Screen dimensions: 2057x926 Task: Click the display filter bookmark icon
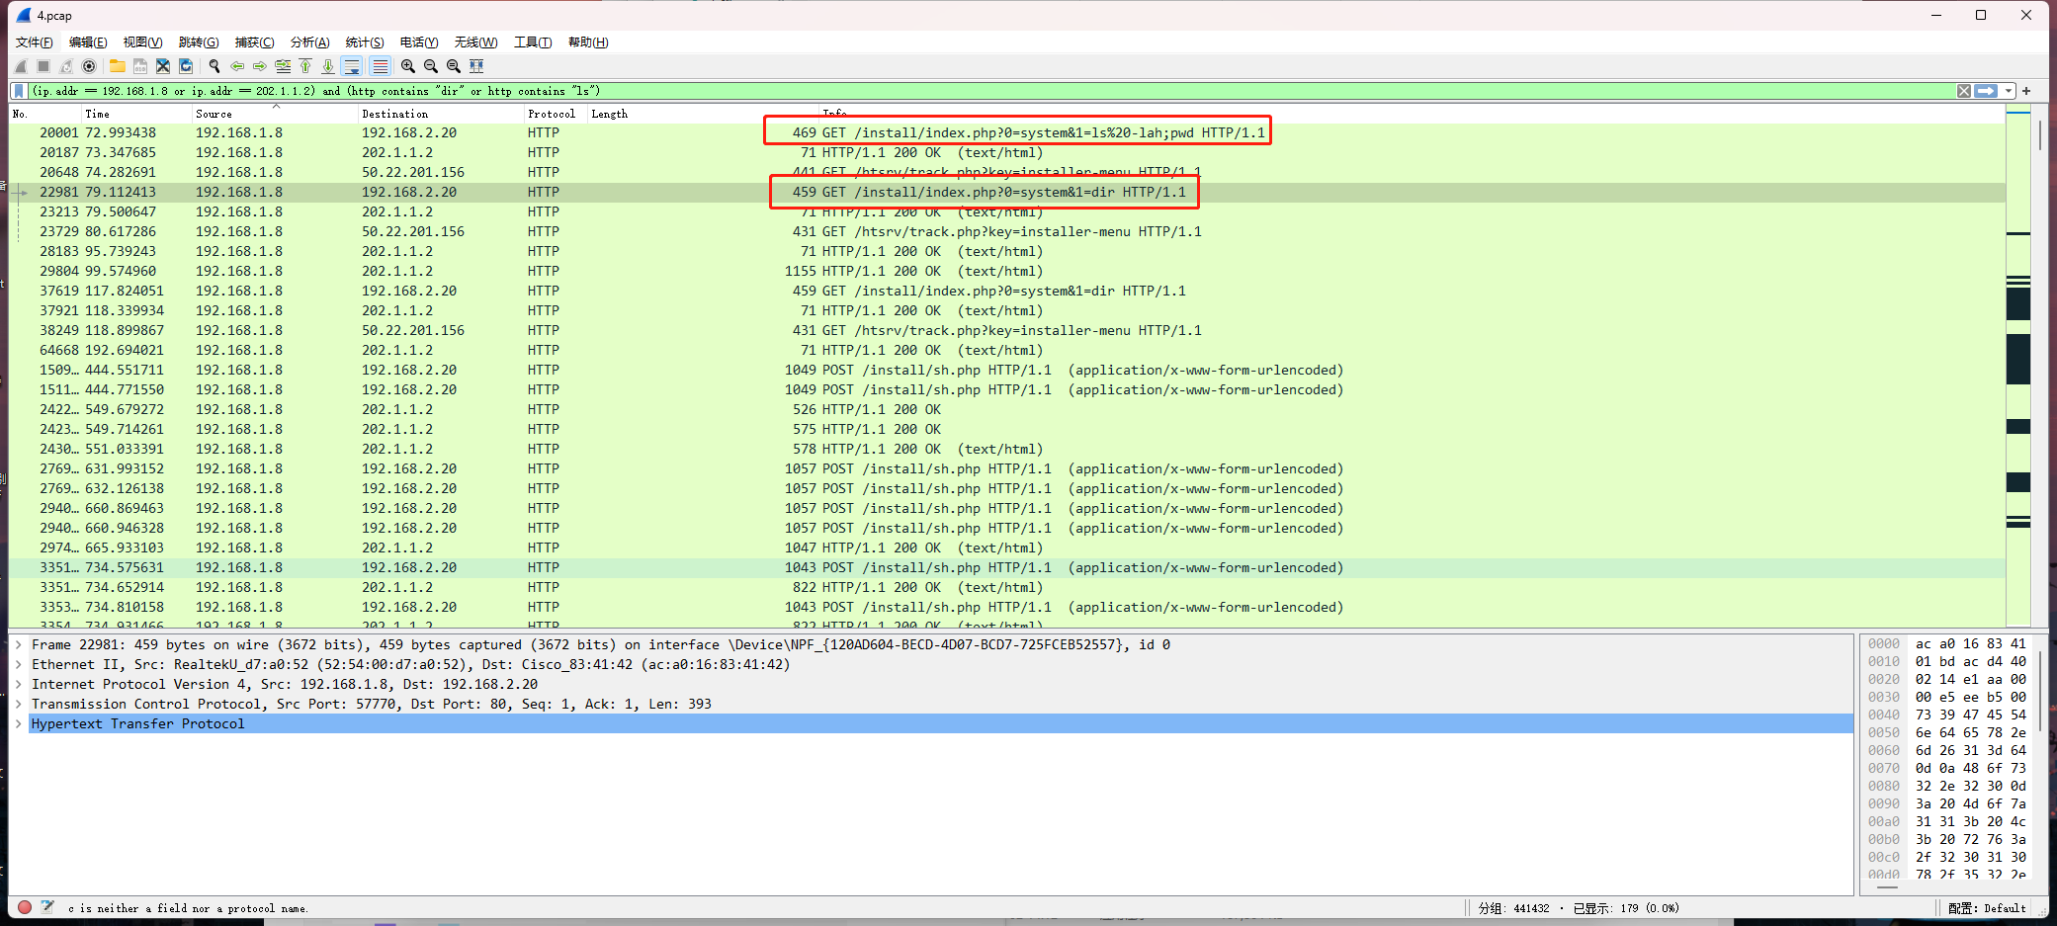click(x=19, y=91)
